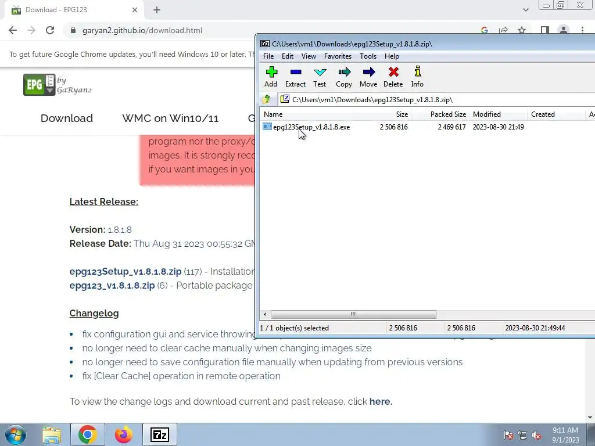Go forward in Chrome
595x446 pixels.
(x=31, y=30)
